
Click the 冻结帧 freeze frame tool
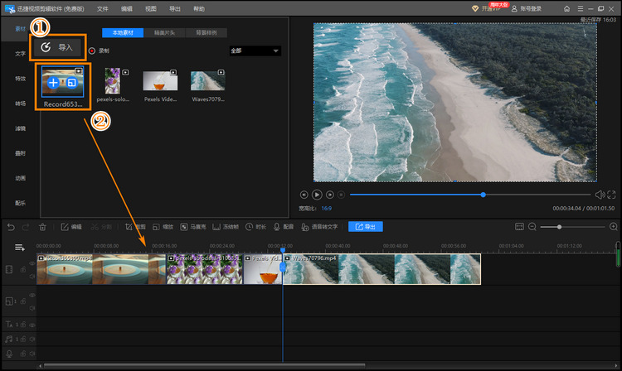click(226, 227)
